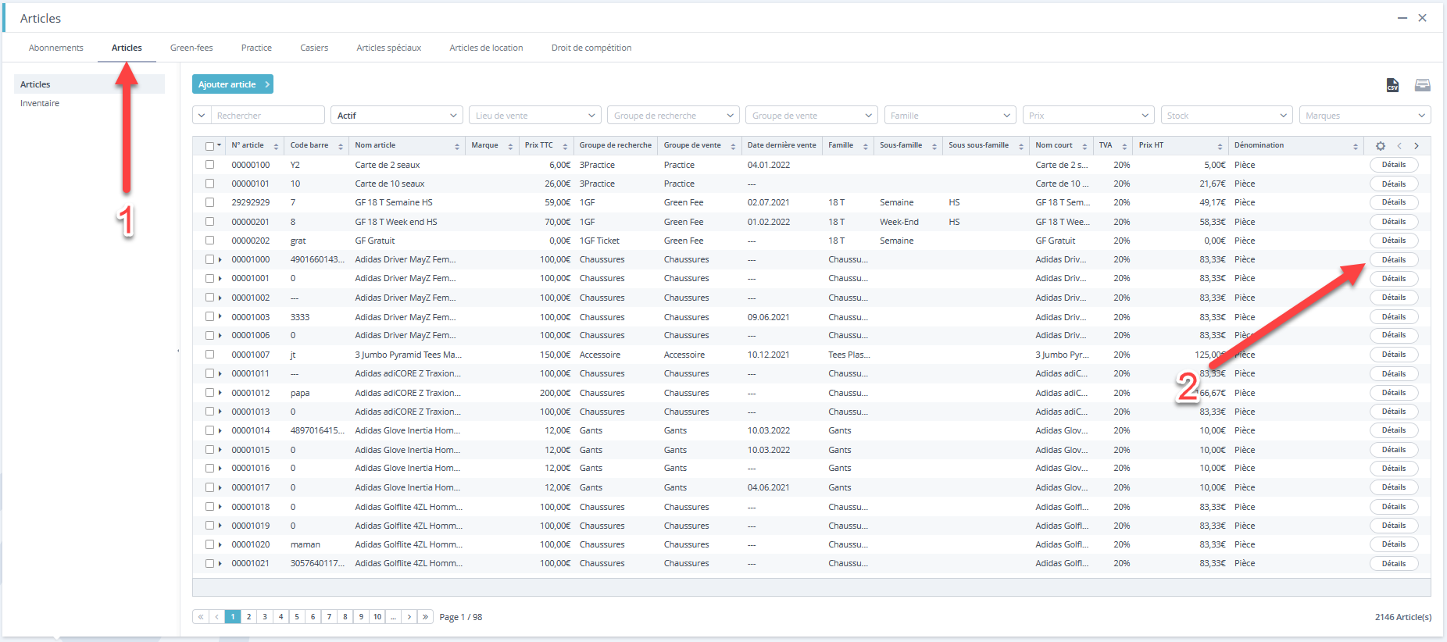Open the Casiers tab

(x=314, y=48)
